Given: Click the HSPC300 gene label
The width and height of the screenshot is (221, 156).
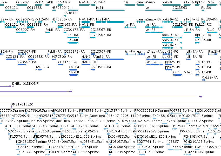Looking at the screenshot, I should pyautogui.click(x=59, y=8).
